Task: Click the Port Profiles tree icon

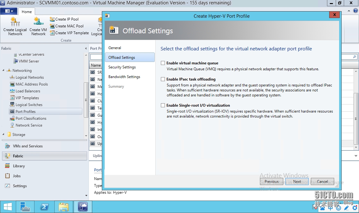Action: click(x=12, y=112)
